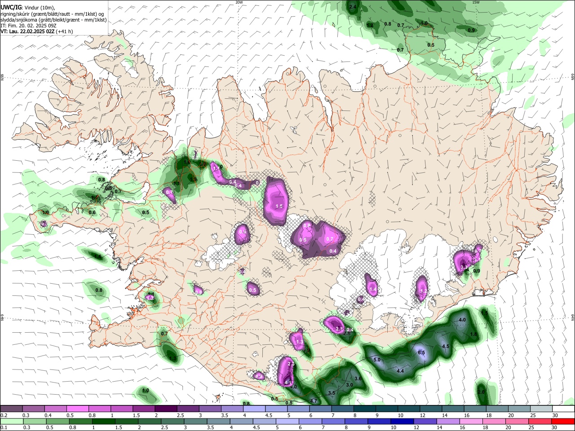
Task: Select the darkest purple 2 swatch in upper legend
Action: pyautogui.click(x=166, y=409)
